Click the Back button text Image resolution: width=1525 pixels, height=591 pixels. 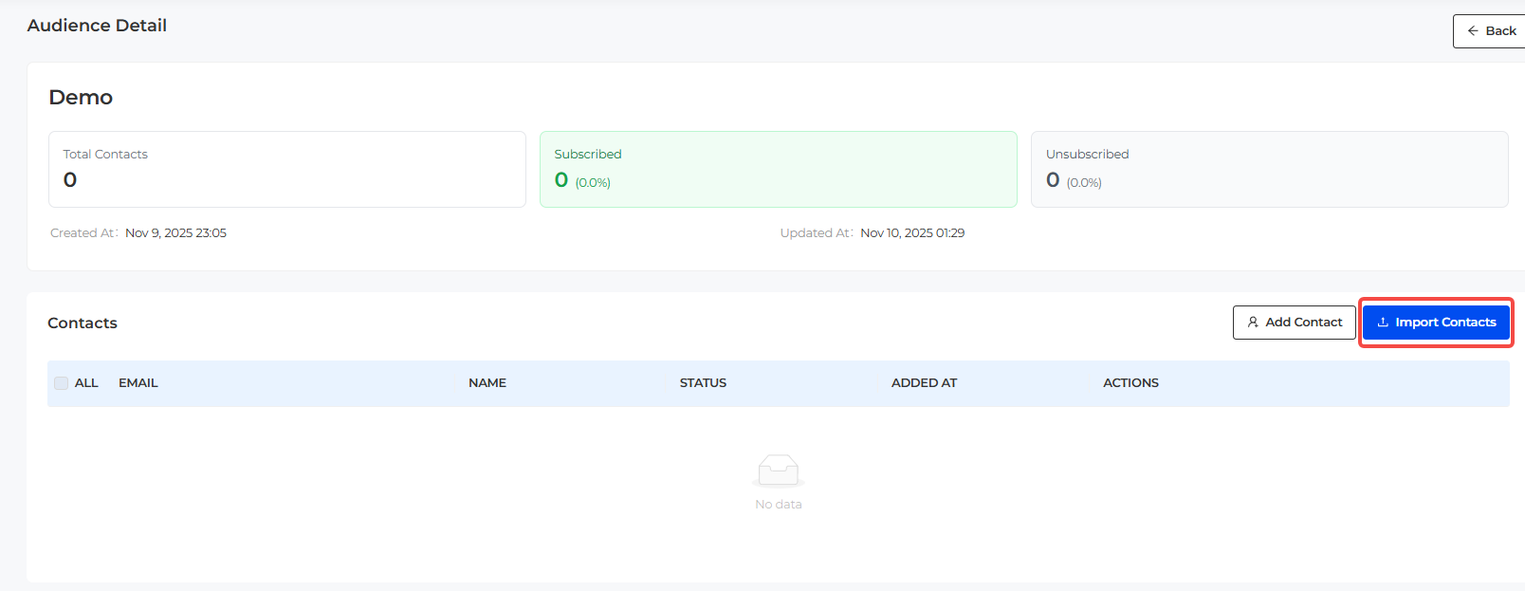[x=1500, y=31]
